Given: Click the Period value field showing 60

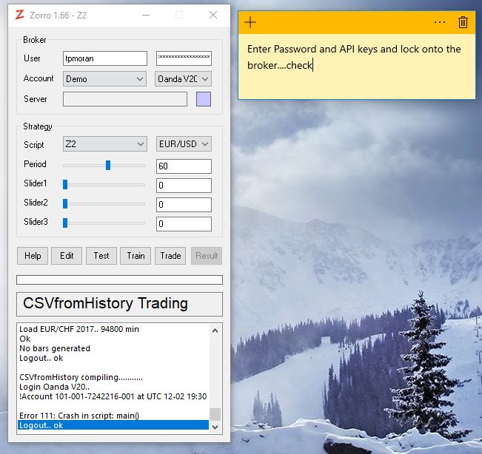Looking at the screenshot, I should [x=184, y=166].
